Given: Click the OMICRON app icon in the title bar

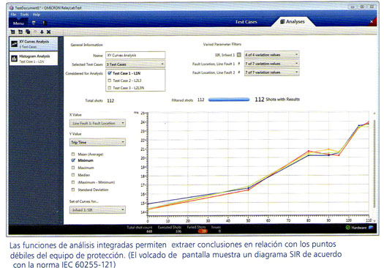Looking at the screenshot, I should [x=11, y=8].
